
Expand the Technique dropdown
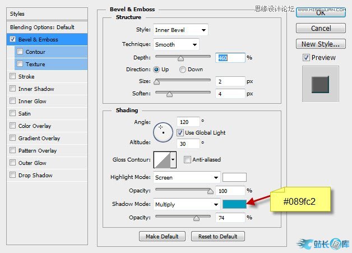pyautogui.click(x=175, y=44)
